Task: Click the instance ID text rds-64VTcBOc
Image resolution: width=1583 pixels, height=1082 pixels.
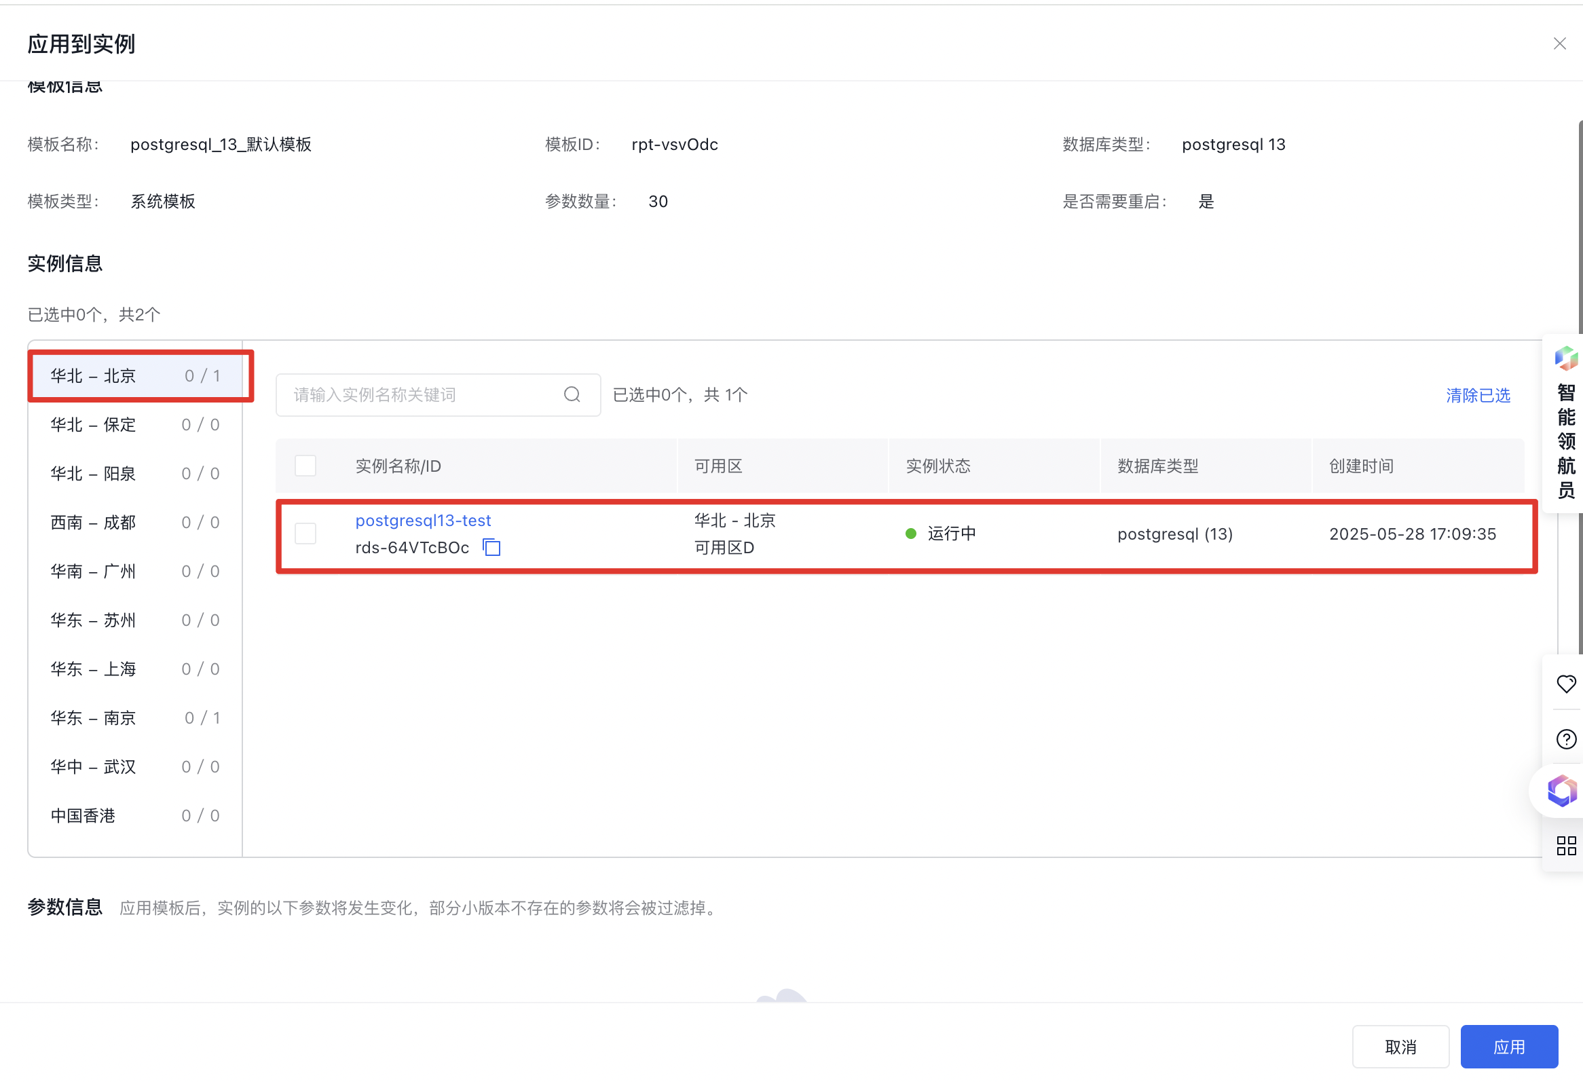Action: [412, 548]
